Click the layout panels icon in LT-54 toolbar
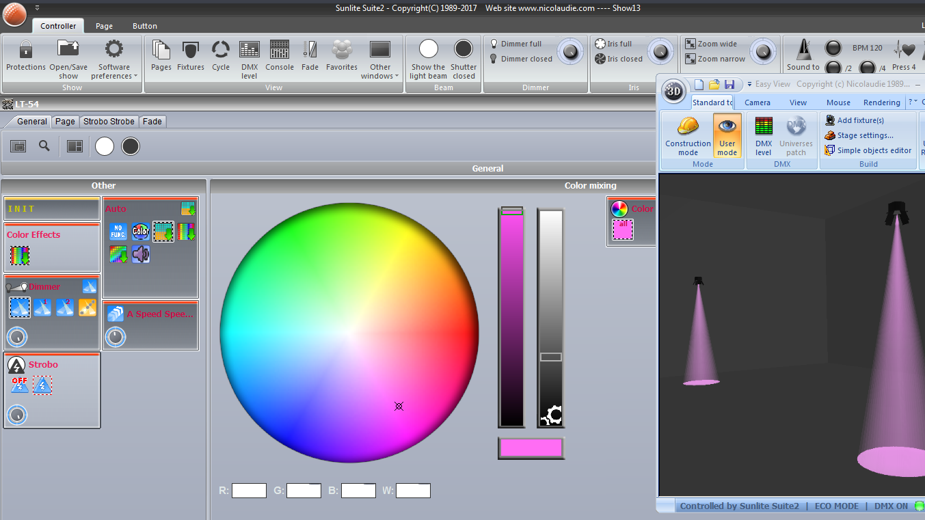925x520 pixels. point(75,146)
